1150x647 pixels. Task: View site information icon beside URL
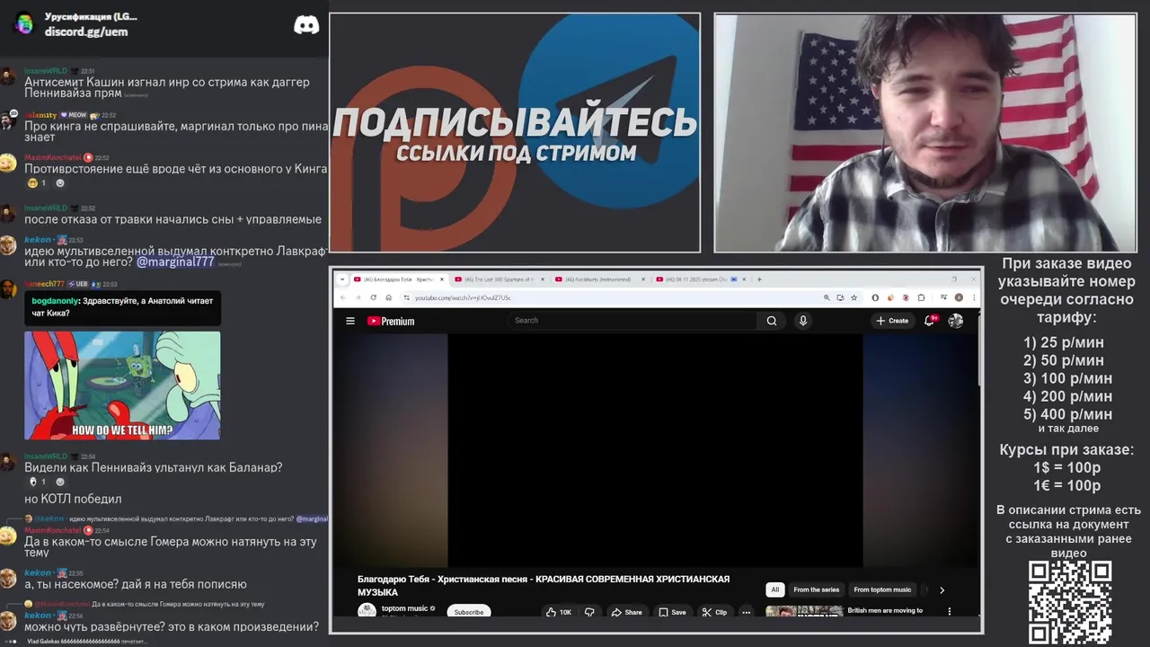coord(406,297)
